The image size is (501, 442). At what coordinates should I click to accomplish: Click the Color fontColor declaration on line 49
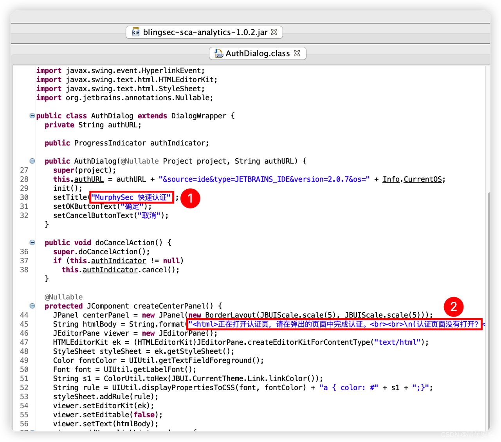(159, 360)
